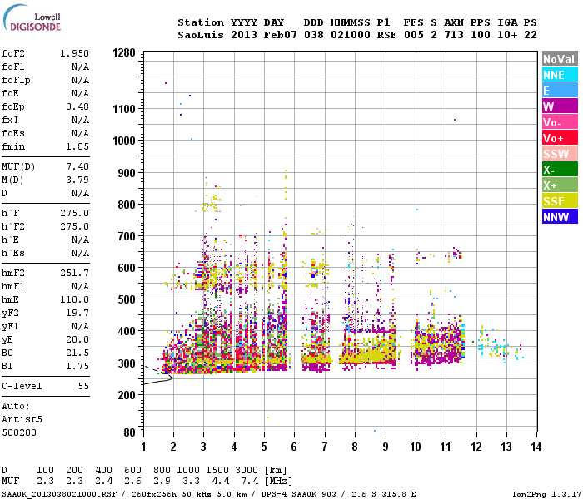Click the RSF value under P1

click(x=386, y=35)
